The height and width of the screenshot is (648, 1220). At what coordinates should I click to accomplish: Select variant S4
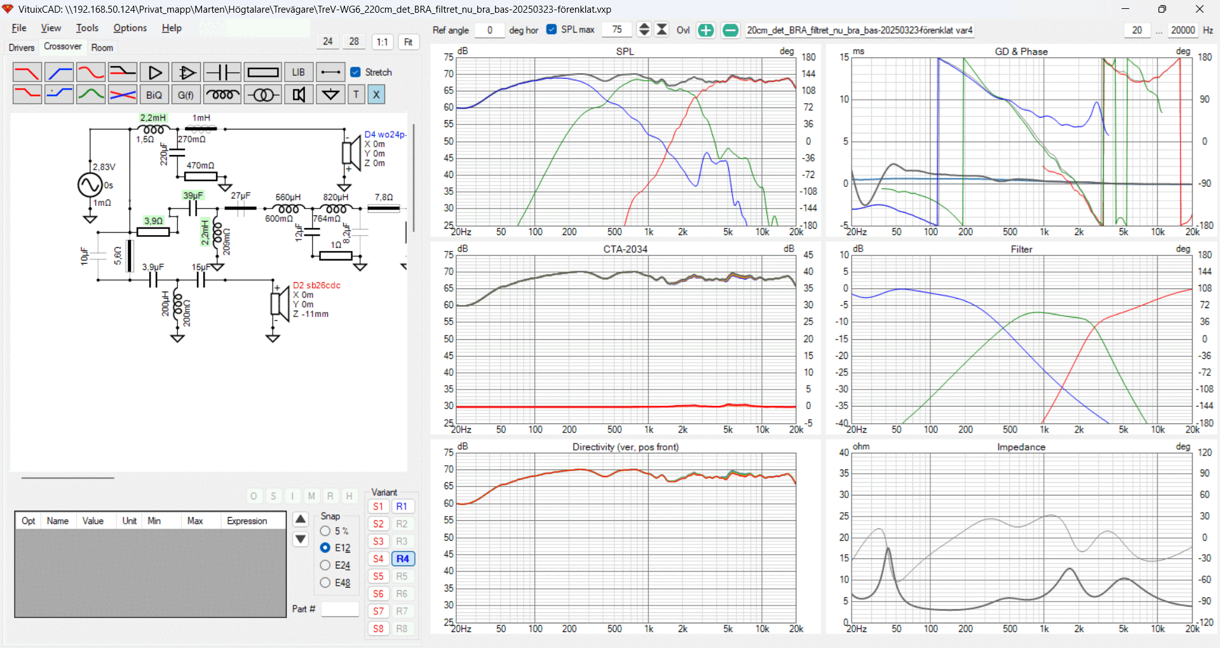378,559
